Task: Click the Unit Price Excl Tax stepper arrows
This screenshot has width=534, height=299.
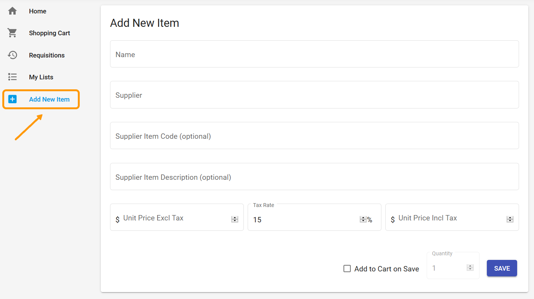Action: click(234, 219)
